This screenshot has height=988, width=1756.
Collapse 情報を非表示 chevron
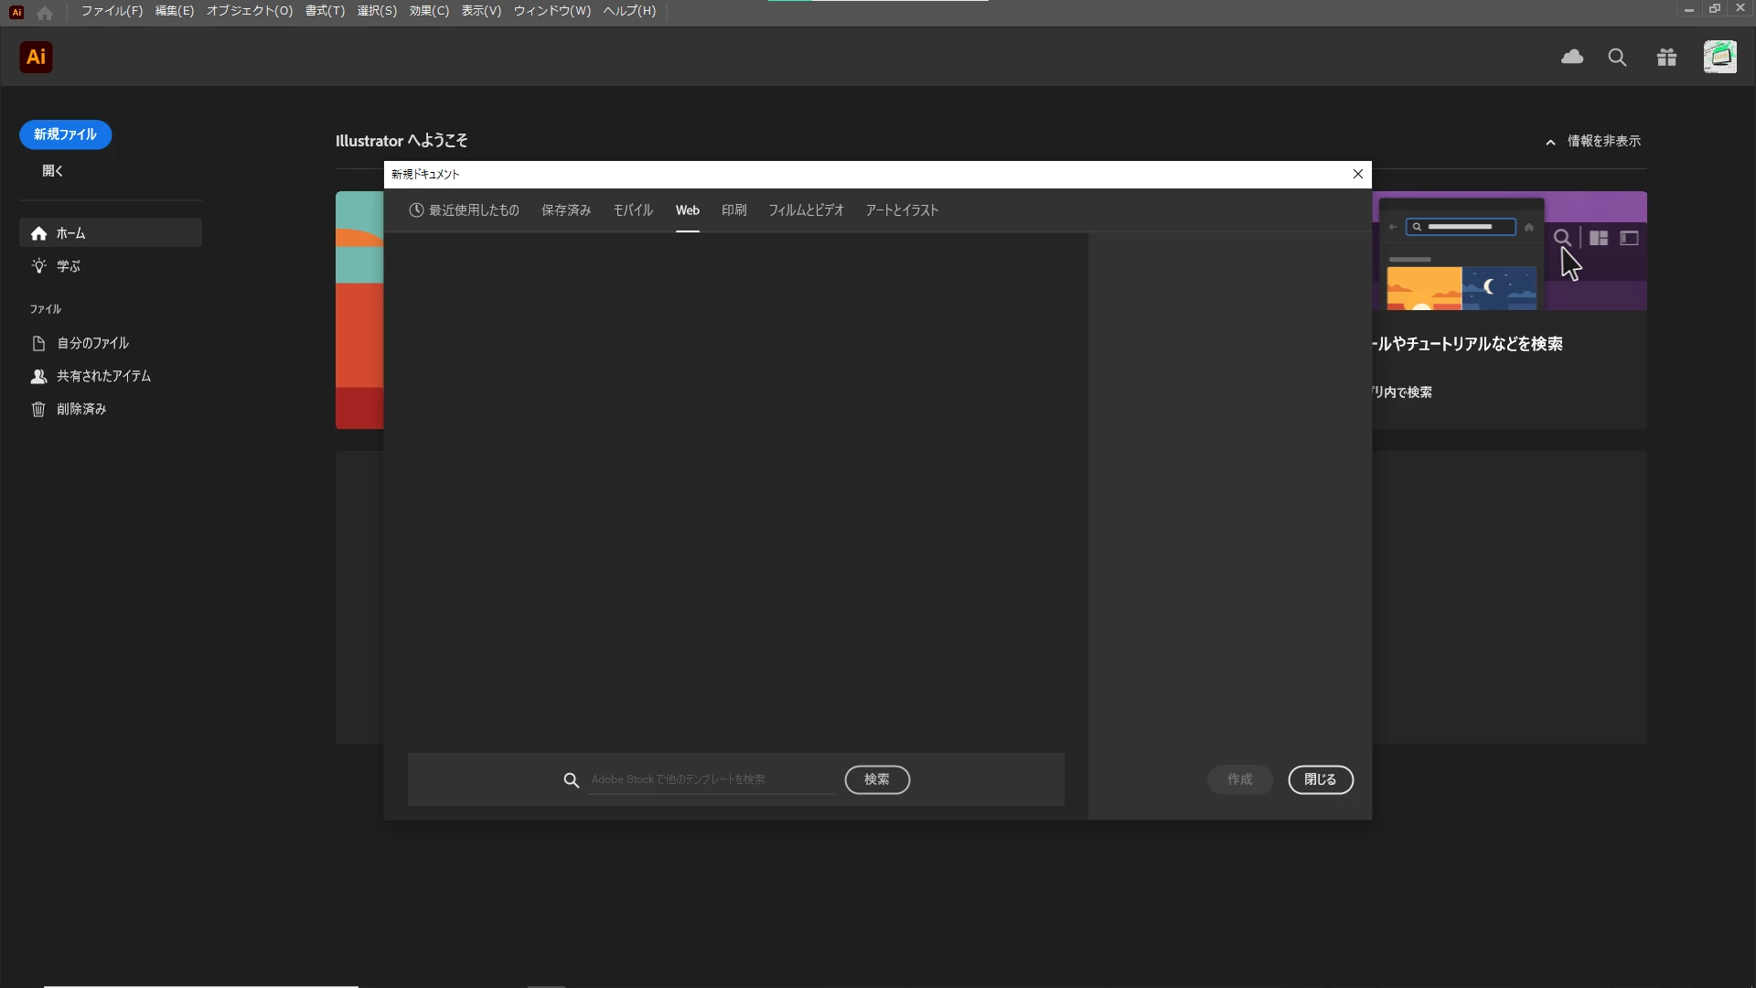1550,142
